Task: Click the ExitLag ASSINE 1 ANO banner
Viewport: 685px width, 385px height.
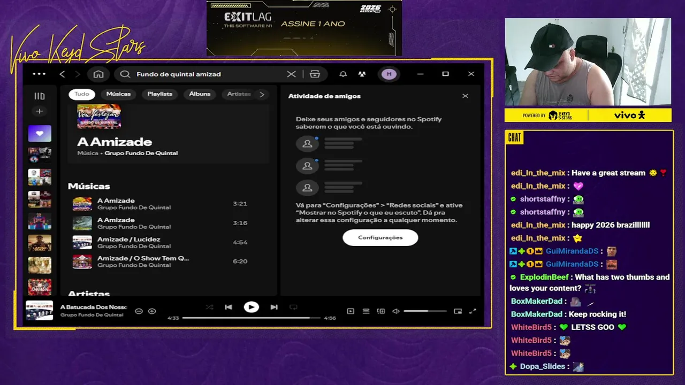Action: (304, 28)
